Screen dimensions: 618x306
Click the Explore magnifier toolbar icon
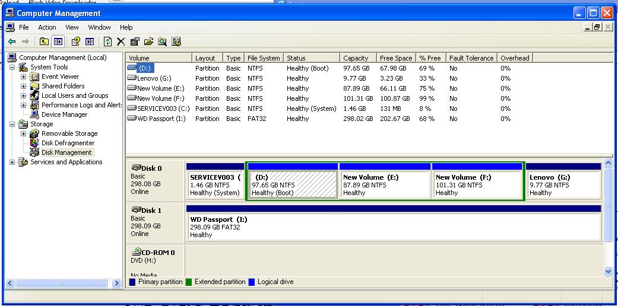tap(163, 42)
